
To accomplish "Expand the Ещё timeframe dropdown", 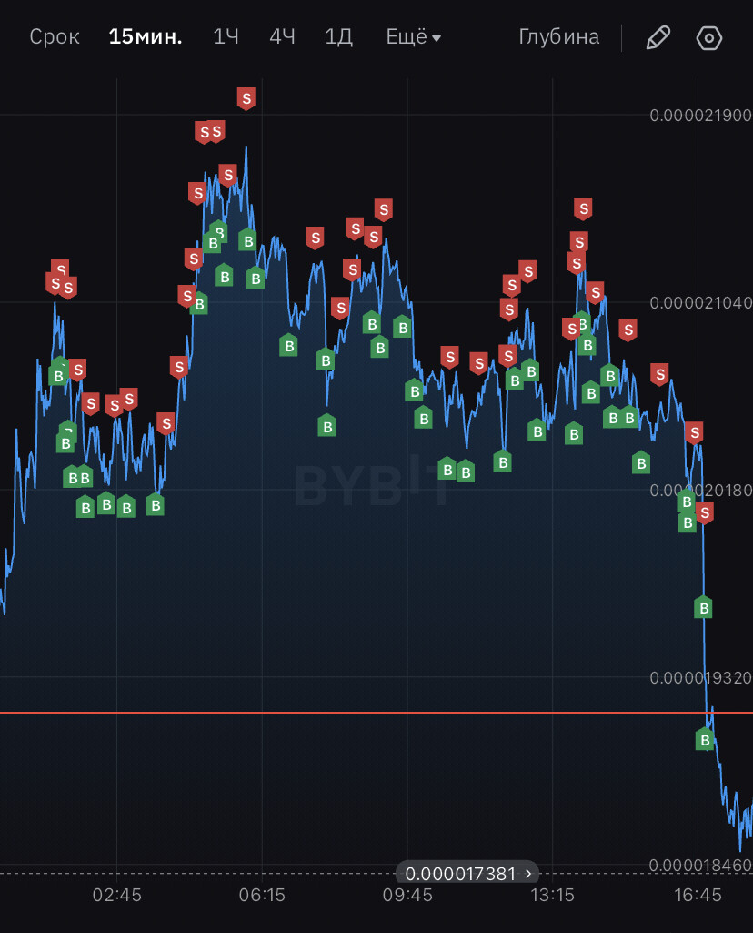I will coord(414,37).
